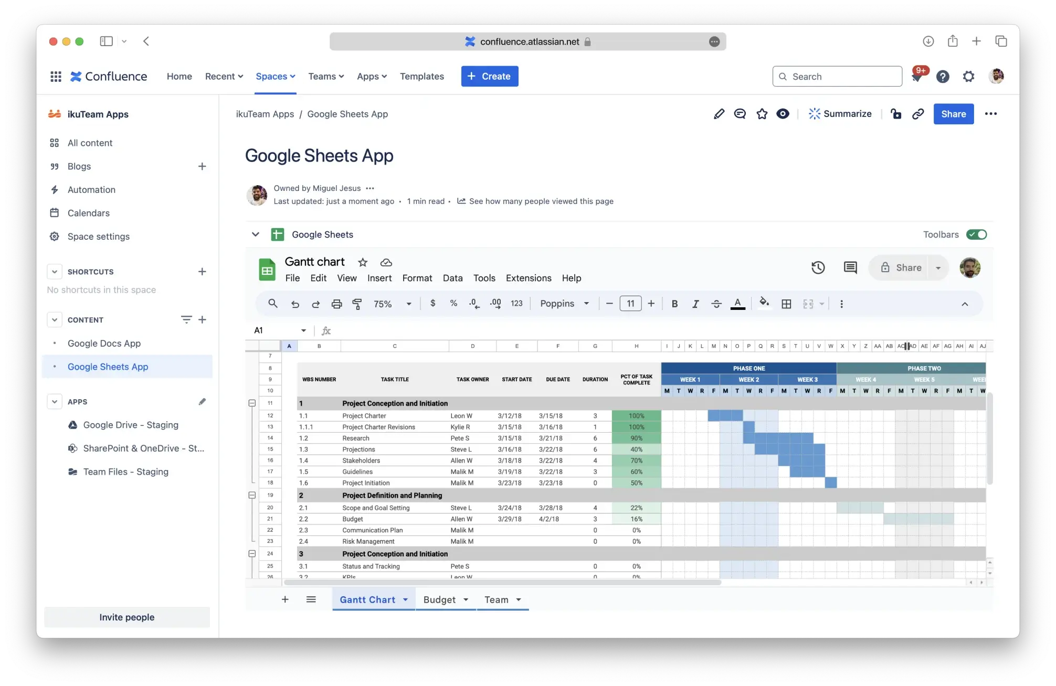
Task: Open the 75% zoom dropdown
Action: [392, 304]
